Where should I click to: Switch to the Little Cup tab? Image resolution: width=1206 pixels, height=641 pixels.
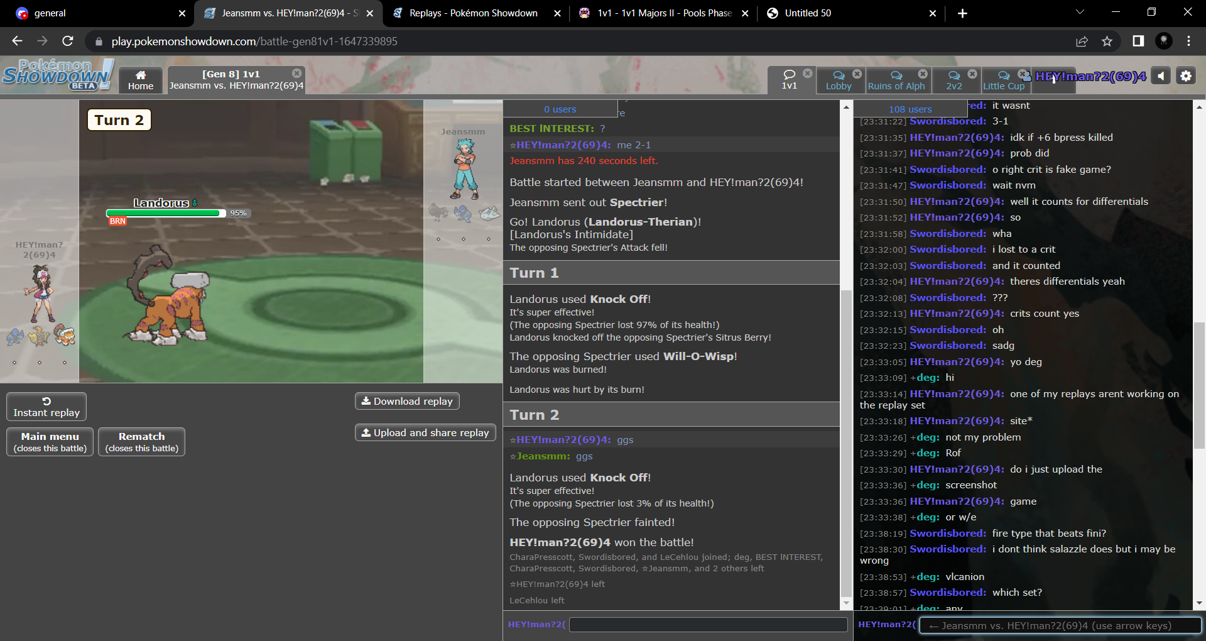(1004, 80)
